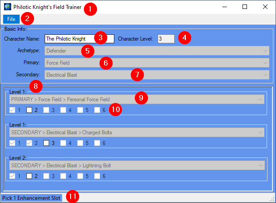Viewport: 276px width, 203px height.
Task: Toggle slot 1 for Lightning Bolt
Action: [13, 176]
